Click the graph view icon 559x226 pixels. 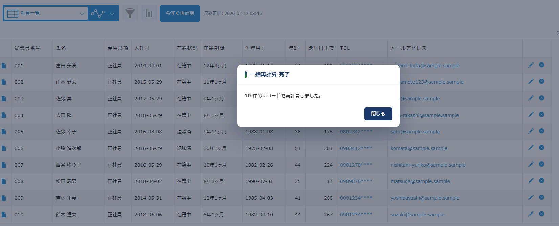[x=98, y=14]
